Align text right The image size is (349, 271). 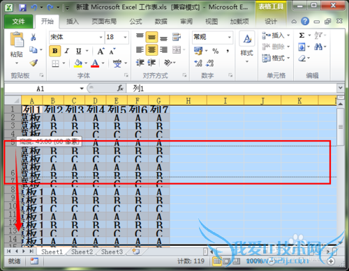coord(164,49)
